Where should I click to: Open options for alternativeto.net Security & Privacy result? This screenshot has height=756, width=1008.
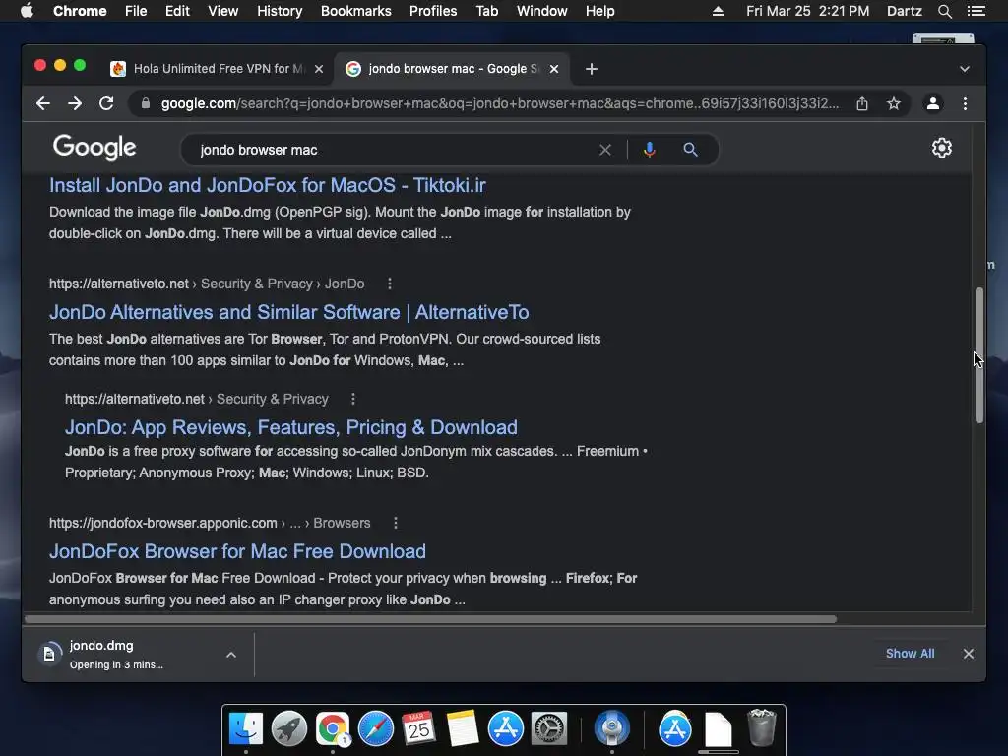click(x=353, y=399)
